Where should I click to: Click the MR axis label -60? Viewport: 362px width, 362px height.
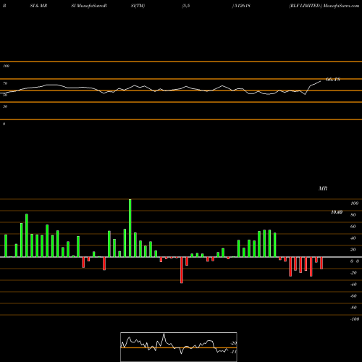353,296
